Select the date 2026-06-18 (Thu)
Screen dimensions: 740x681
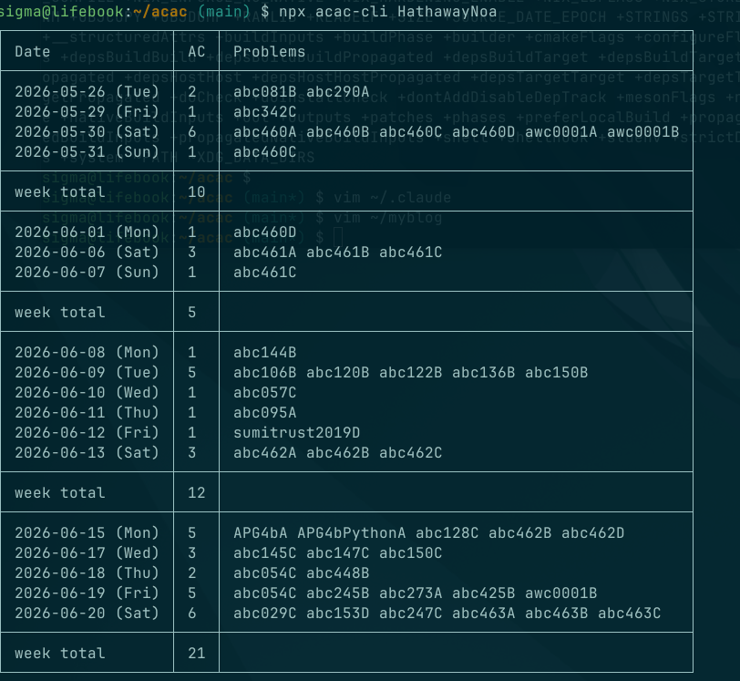click(87, 573)
